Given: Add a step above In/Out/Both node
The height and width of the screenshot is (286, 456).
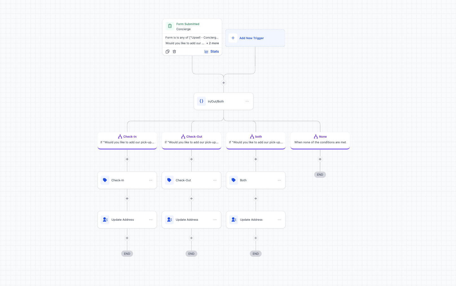Looking at the screenshot, I should click(224, 83).
